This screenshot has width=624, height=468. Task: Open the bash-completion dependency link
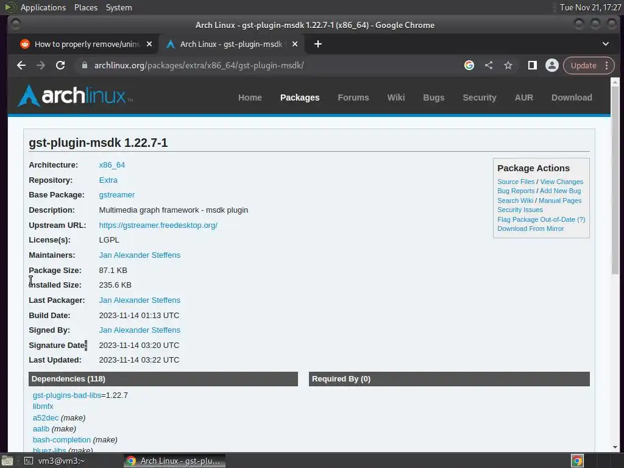(x=62, y=440)
